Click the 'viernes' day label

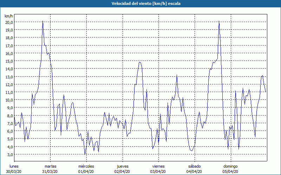[x=158, y=166]
